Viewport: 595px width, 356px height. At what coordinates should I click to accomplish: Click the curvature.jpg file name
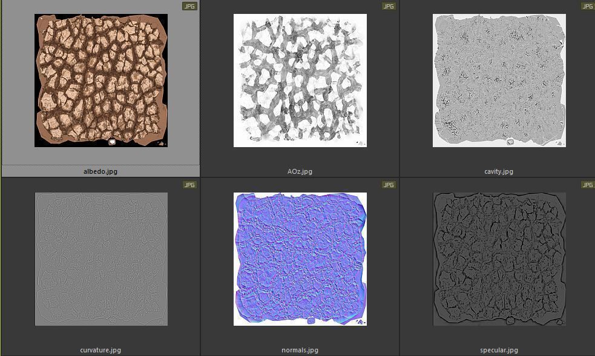click(x=100, y=350)
